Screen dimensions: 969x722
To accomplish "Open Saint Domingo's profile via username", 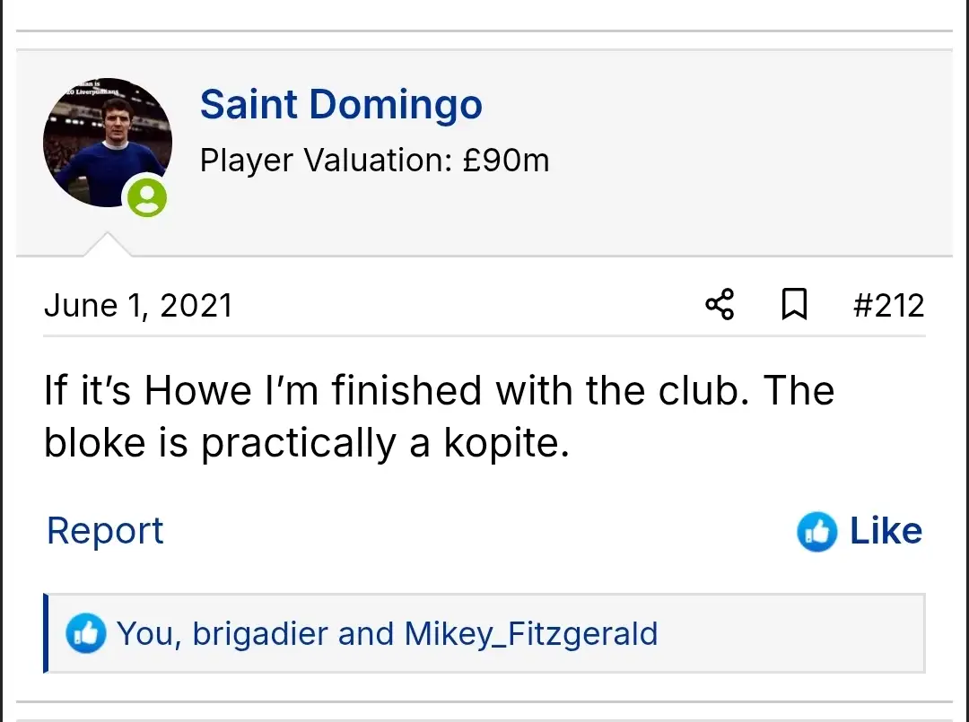I will [x=341, y=105].
